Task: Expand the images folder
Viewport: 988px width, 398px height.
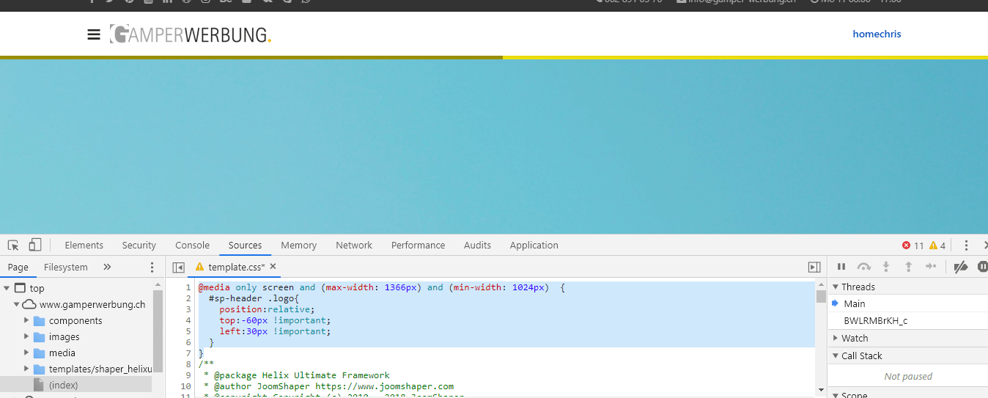Action: pos(26,336)
